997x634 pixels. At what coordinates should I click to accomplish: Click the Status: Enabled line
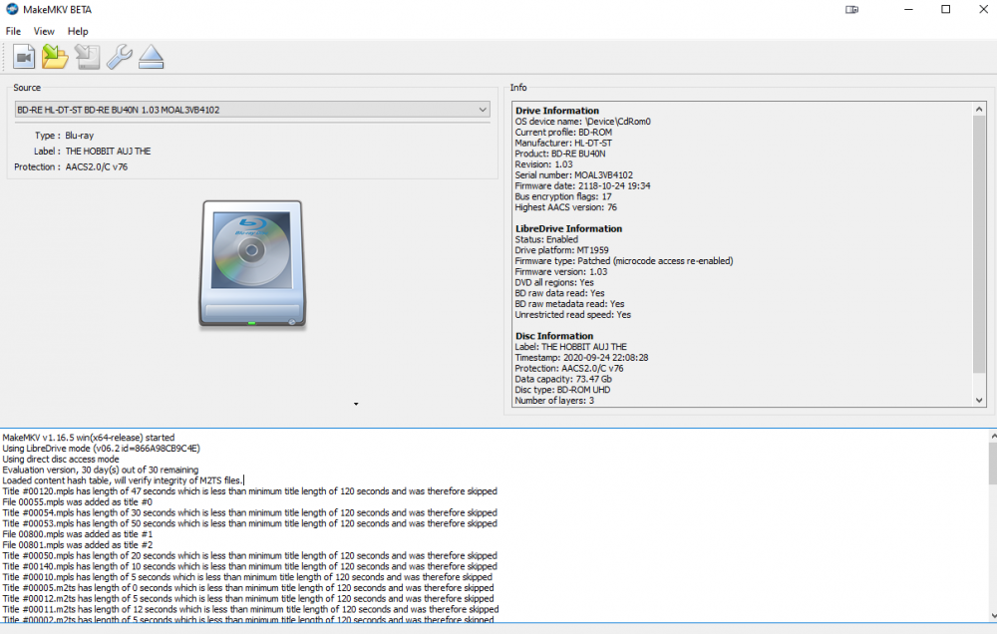point(546,239)
